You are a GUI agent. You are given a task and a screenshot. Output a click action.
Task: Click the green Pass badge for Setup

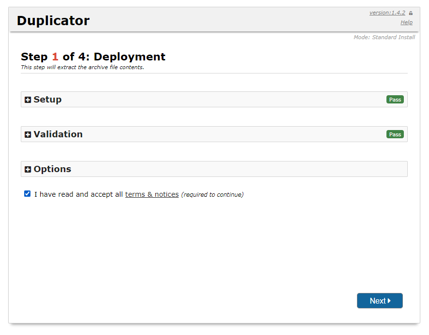(x=395, y=100)
